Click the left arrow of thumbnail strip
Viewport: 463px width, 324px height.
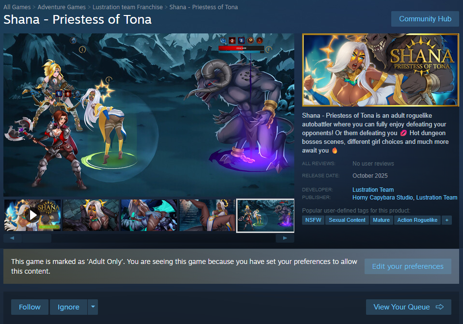click(x=12, y=238)
